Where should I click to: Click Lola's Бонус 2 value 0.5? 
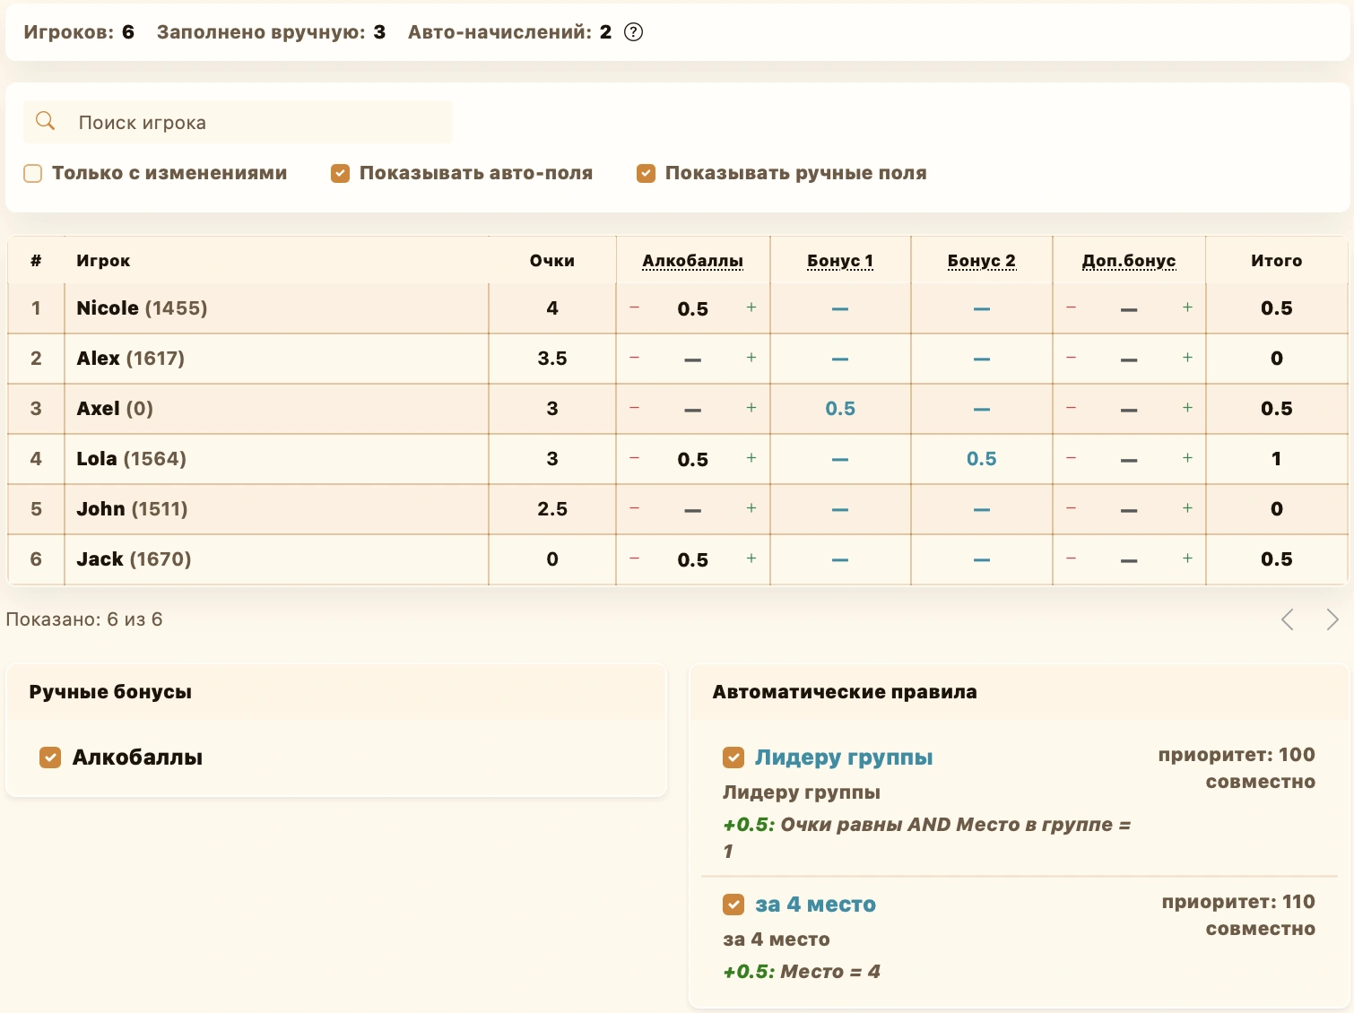(x=982, y=459)
